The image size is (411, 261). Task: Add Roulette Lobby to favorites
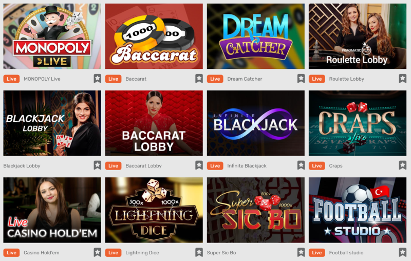pos(403,79)
